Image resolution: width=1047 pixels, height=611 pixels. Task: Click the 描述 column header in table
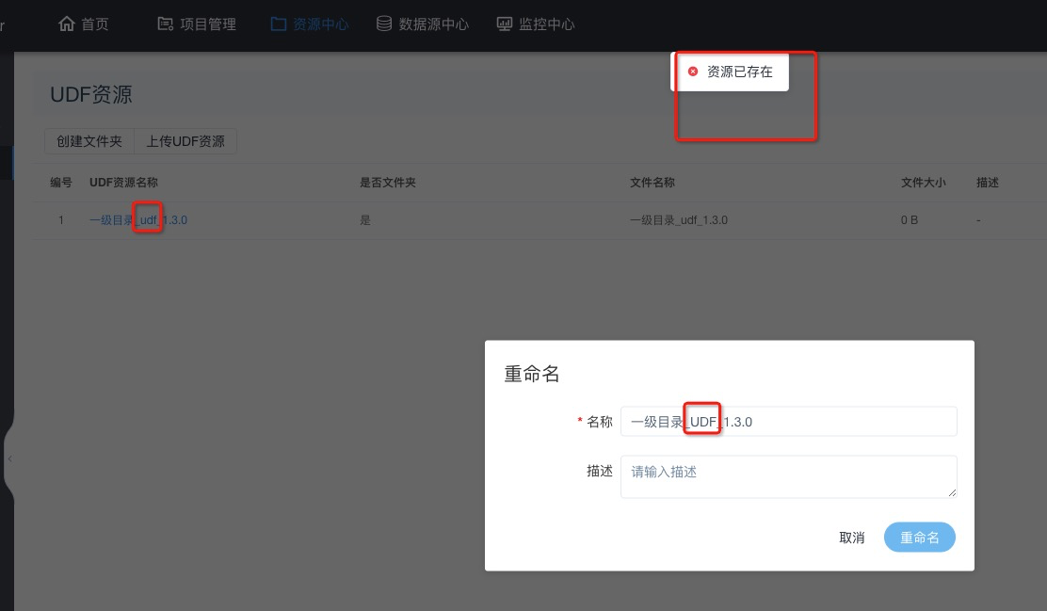(988, 183)
